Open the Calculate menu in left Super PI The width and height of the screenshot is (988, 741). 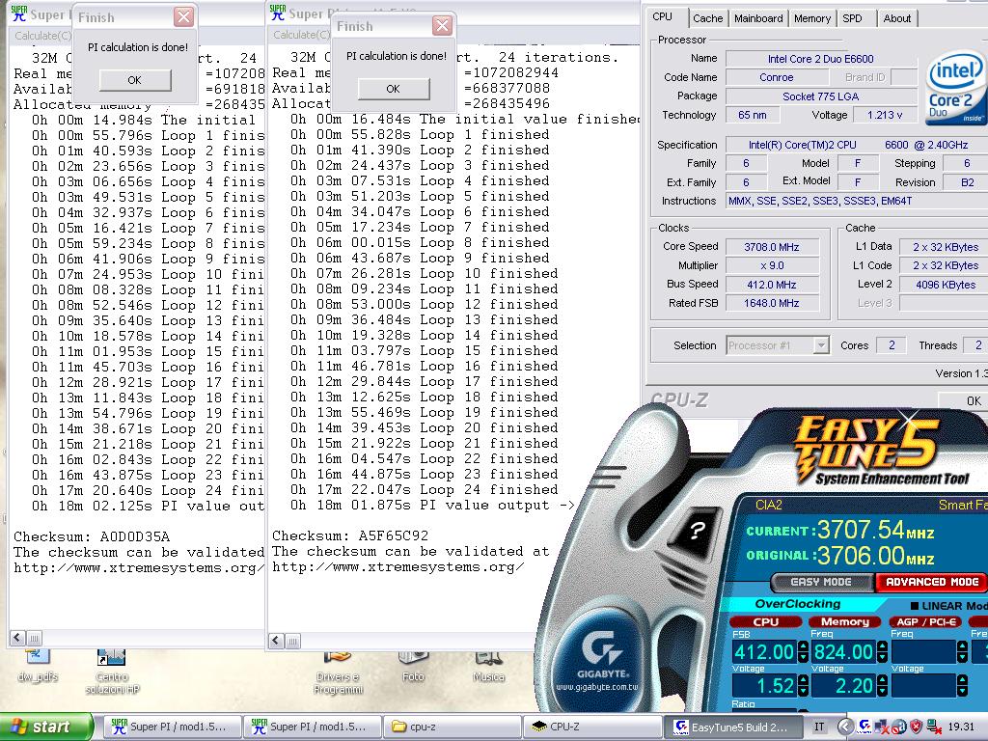tap(42, 36)
